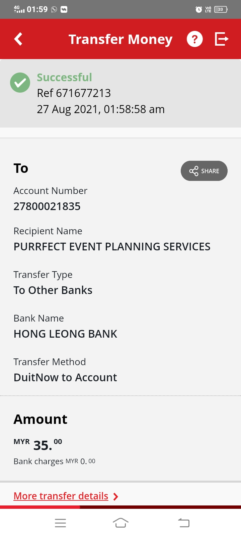Viewport: 241px width, 537px height.
Task: Tap the battery indicator in status bar
Action: coord(221,9)
